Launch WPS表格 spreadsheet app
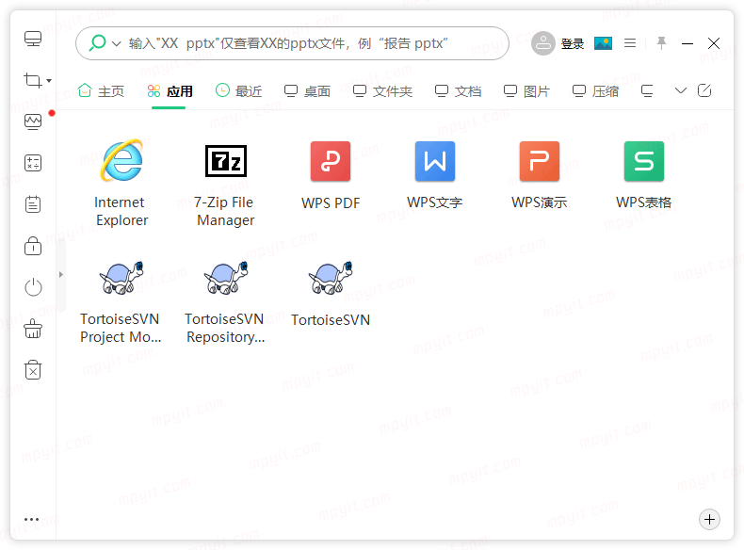744x550 pixels. [644, 161]
